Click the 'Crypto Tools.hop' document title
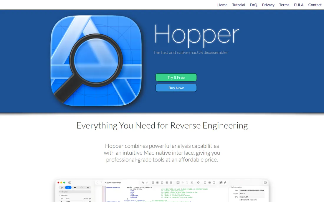The image size is (324, 202). pyautogui.click(x=113, y=182)
